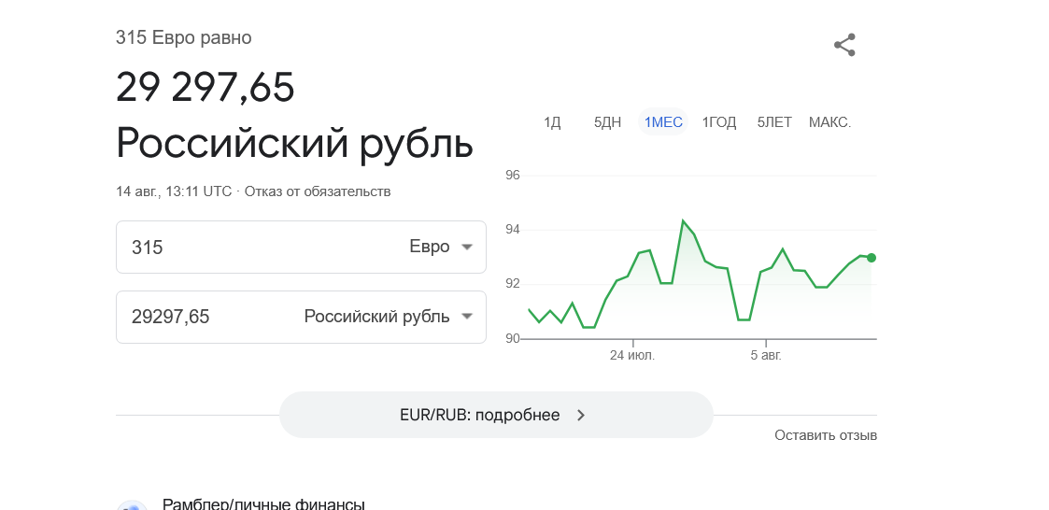This screenshot has width=1049, height=510.
Task: Click the chart peak near 94
Action: click(x=683, y=220)
